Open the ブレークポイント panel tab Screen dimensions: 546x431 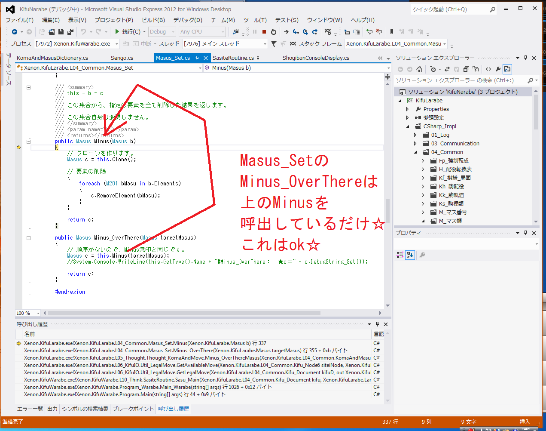tap(133, 409)
